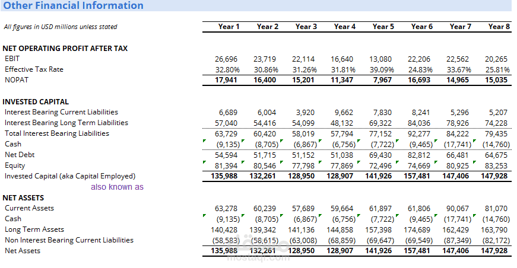Viewport: 517px width, 268px height.
Task: Click NOPAT value 7,967
Action: point(382,80)
